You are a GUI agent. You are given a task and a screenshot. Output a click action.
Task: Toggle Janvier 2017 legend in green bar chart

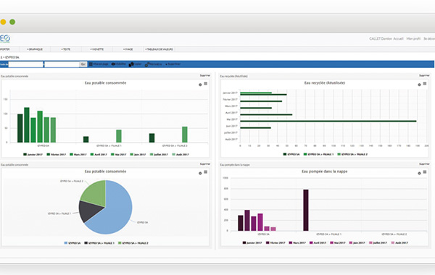click(33, 155)
